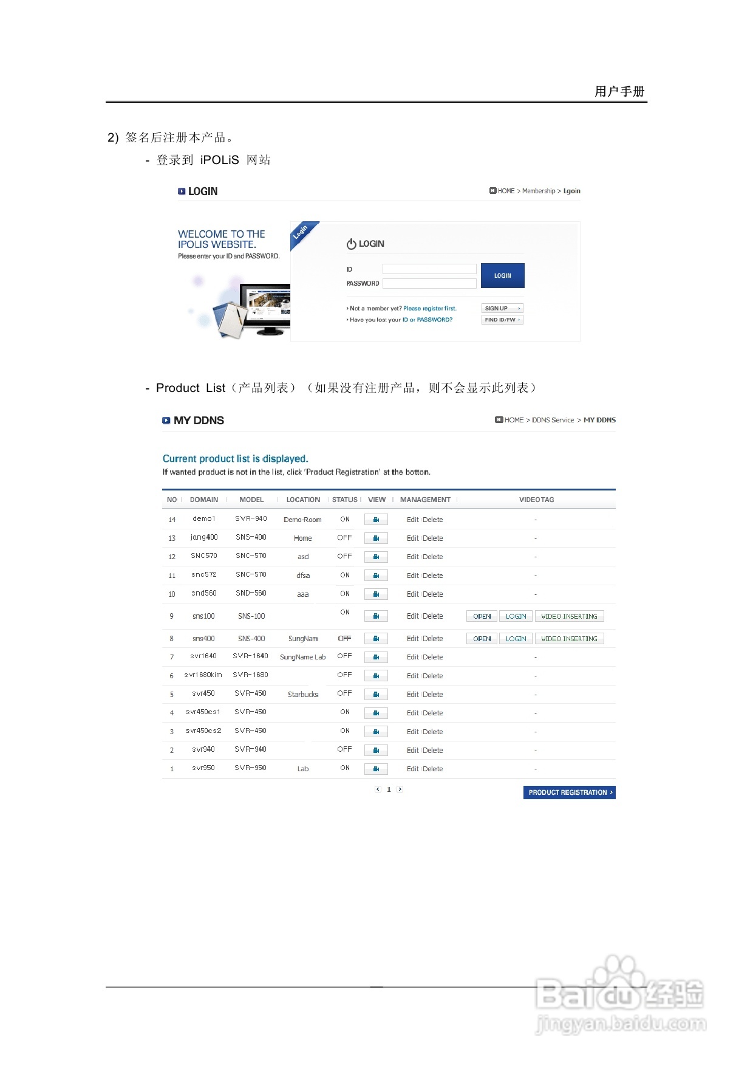
Task: Open camera view for svr450cs2
Action: [x=376, y=732]
